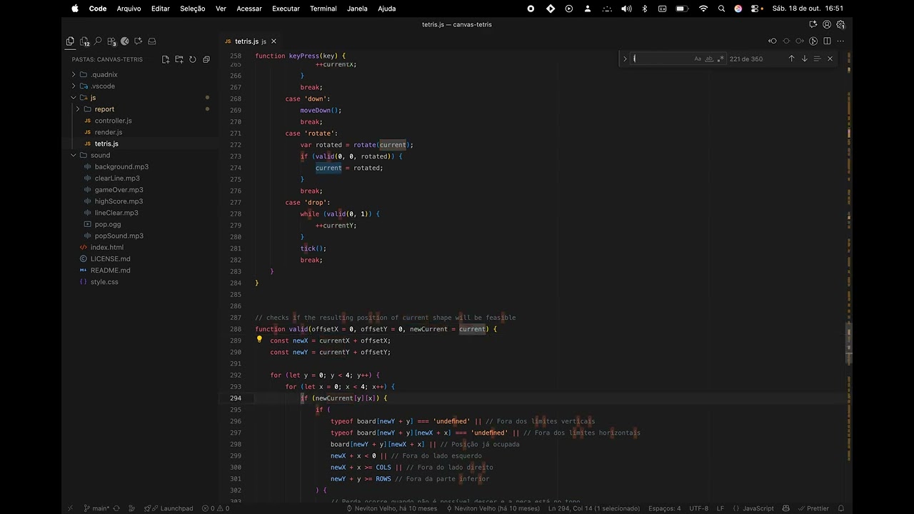914x514 pixels.
Task: Open render.js in explorer
Action: [x=108, y=132]
